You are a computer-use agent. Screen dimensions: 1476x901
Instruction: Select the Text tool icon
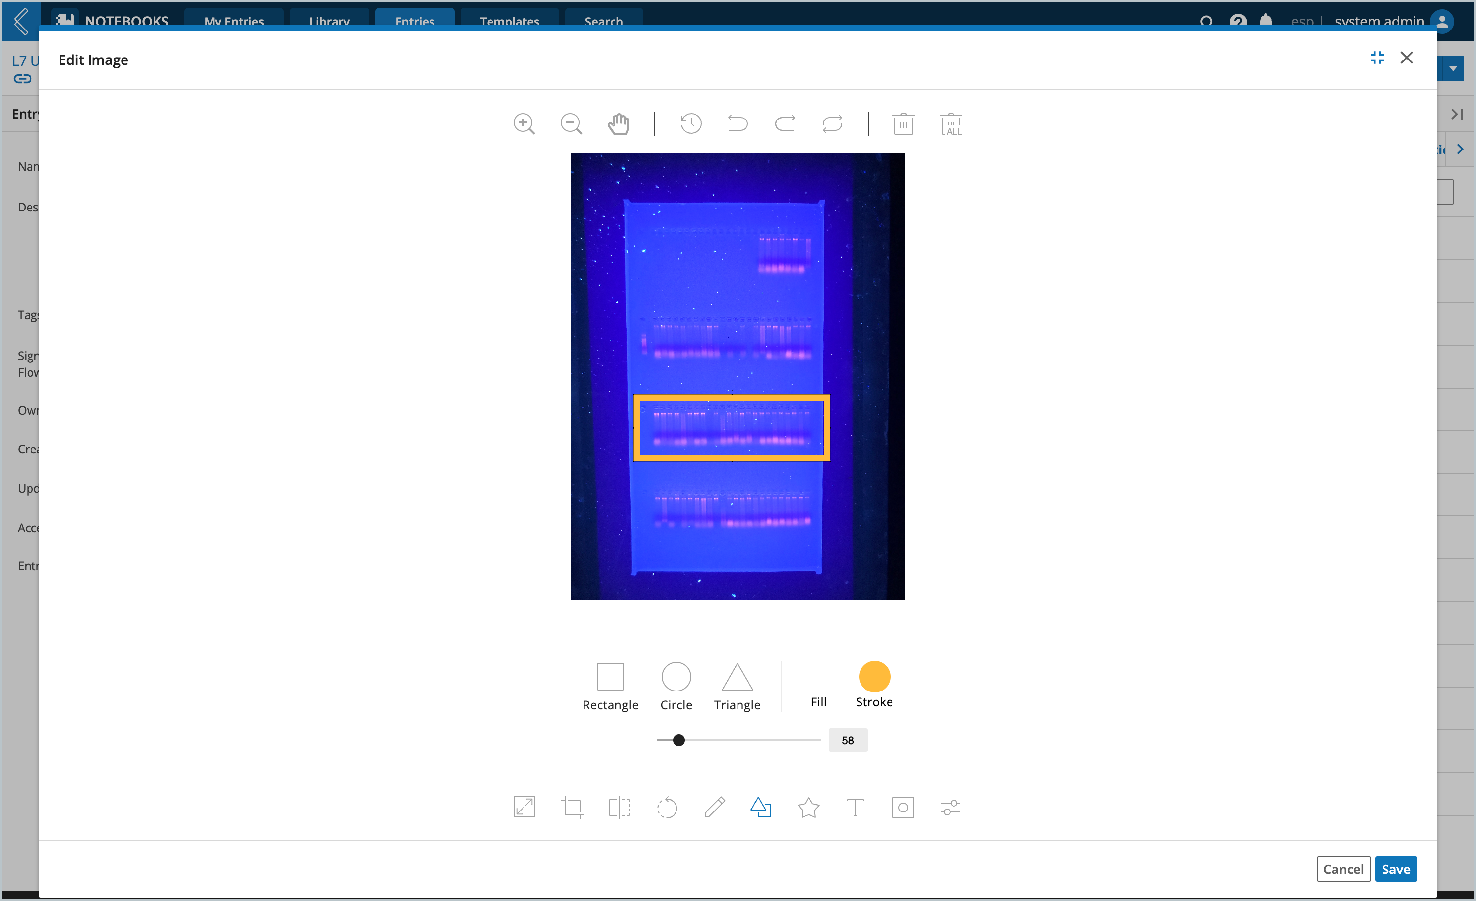(x=856, y=808)
